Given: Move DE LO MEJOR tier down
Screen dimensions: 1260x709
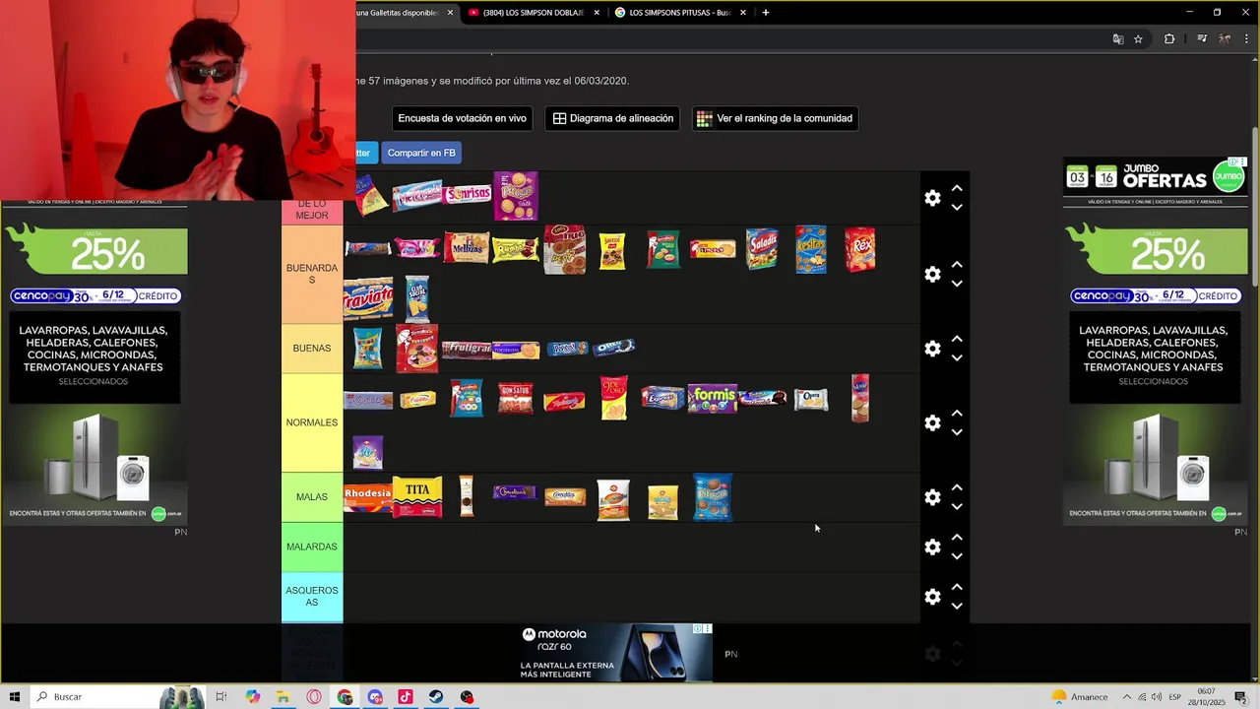Looking at the screenshot, I should [x=957, y=208].
